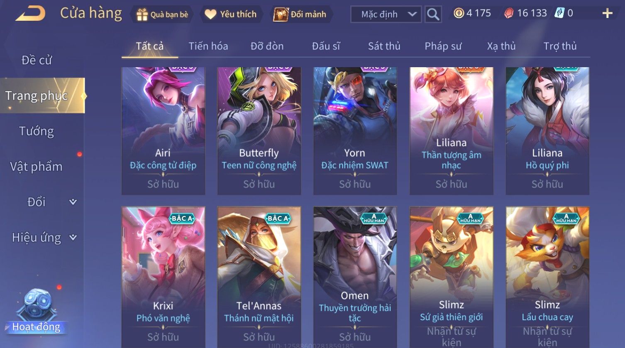Image resolution: width=625 pixels, height=348 pixels.
Task: Tap the gold coin balance icon
Action: coord(459,13)
